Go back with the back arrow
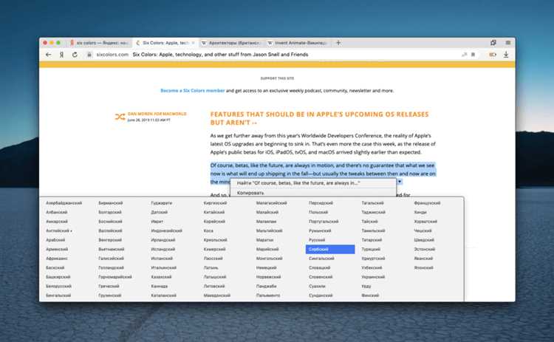The image size is (554, 342). point(49,55)
